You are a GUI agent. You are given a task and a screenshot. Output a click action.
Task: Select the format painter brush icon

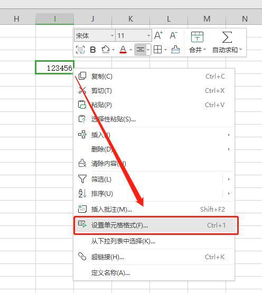point(175,50)
